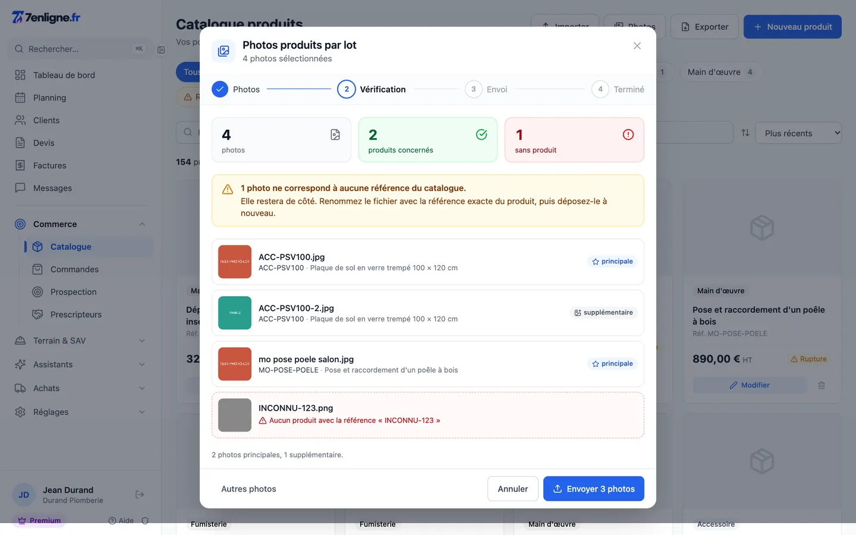Viewport: 856px width, 535px height.
Task: Collapse the Commerce section
Action: click(80, 224)
